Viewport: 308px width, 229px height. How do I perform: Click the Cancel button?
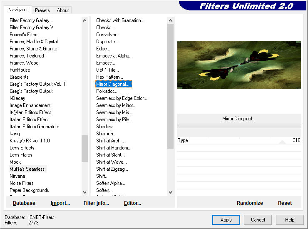point(258,220)
